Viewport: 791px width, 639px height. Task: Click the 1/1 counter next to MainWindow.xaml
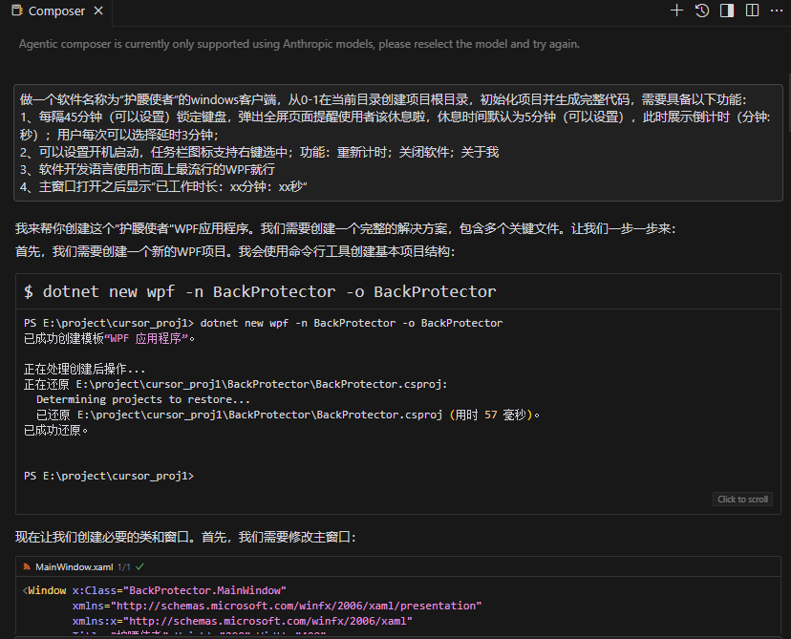(x=123, y=566)
